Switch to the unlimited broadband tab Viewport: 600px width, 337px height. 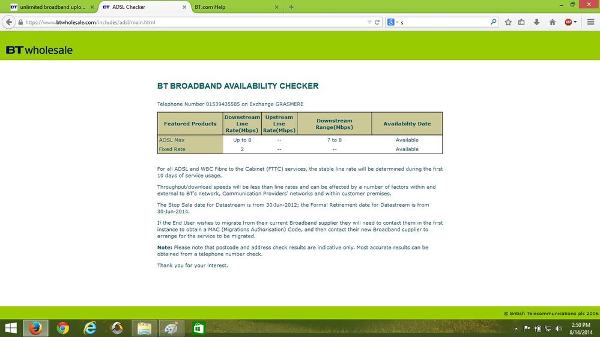[x=52, y=7]
